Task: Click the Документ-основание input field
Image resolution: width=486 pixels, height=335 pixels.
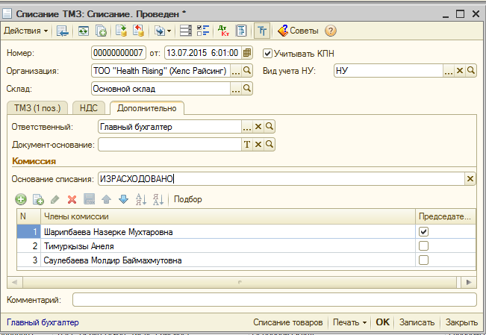Action: point(170,145)
